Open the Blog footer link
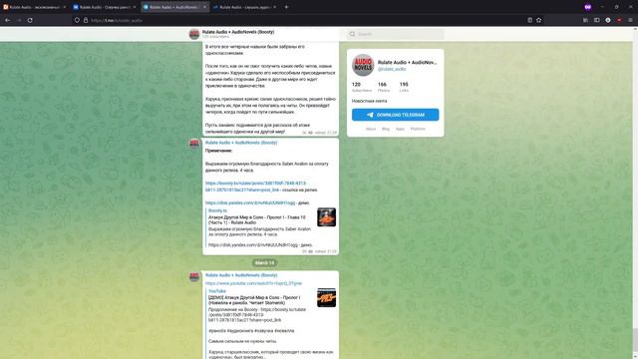Screen dimensions: 638x359 click(386, 129)
